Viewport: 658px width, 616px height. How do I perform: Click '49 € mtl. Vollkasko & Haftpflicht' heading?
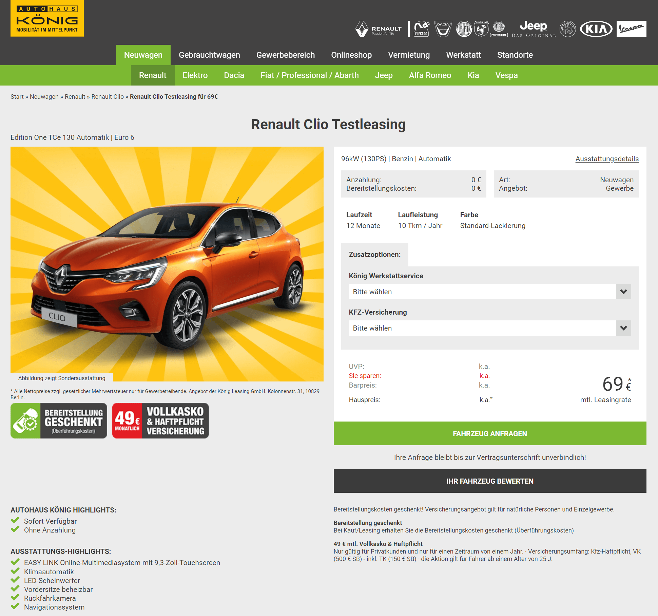tap(378, 544)
